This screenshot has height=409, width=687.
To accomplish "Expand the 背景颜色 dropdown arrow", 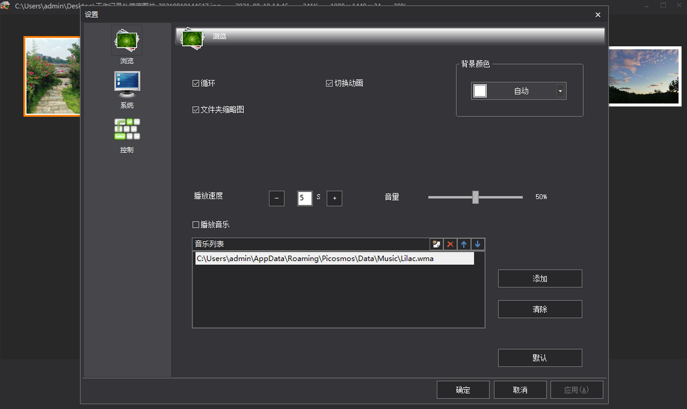I will tap(560, 91).
